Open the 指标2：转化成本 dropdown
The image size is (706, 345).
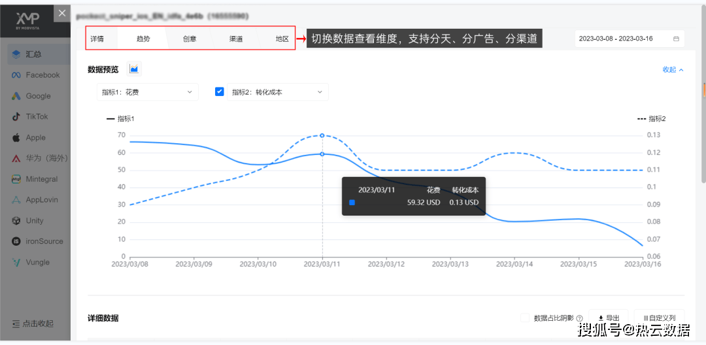coord(278,91)
